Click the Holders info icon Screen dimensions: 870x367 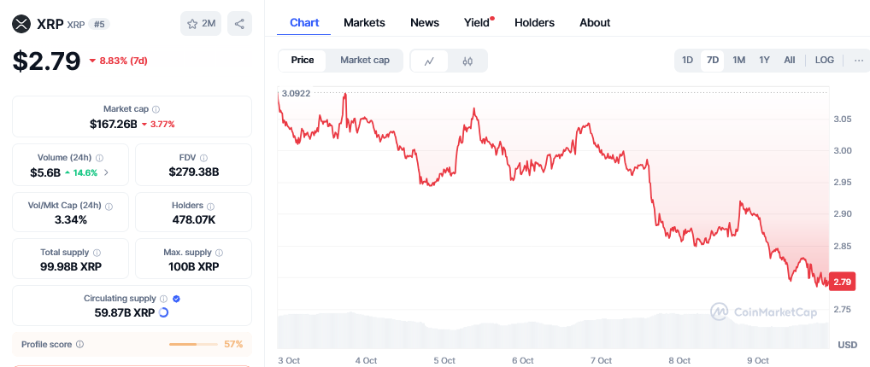pos(211,206)
